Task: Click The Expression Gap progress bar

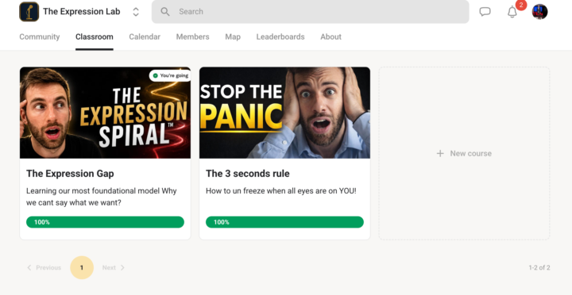Action: point(105,222)
